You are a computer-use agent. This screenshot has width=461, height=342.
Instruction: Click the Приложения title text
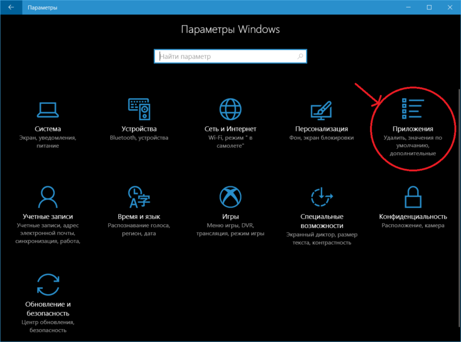413,129
